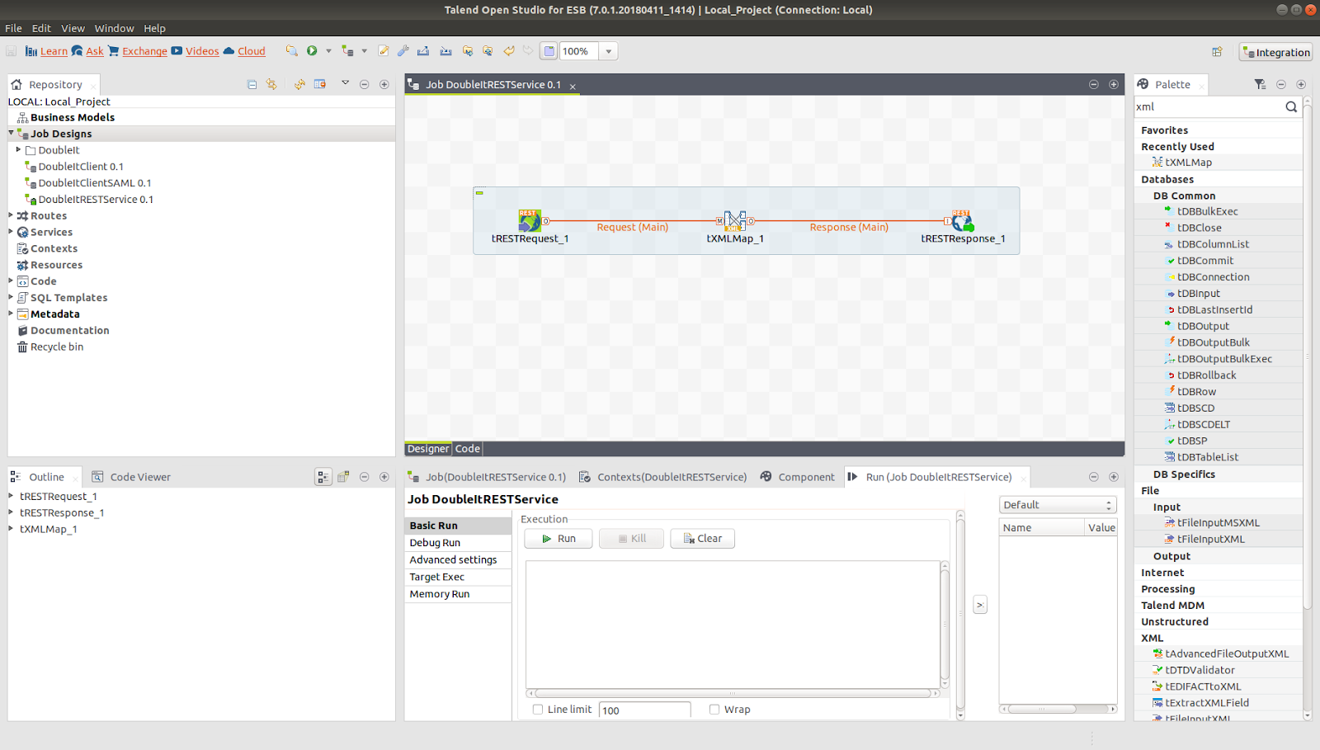Click the Palette search field containing xml
The image size is (1320, 750).
tap(1209, 106)
